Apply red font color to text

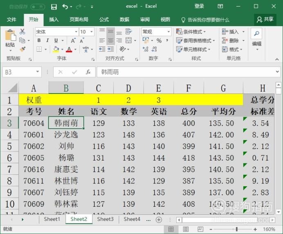[69, 49]
